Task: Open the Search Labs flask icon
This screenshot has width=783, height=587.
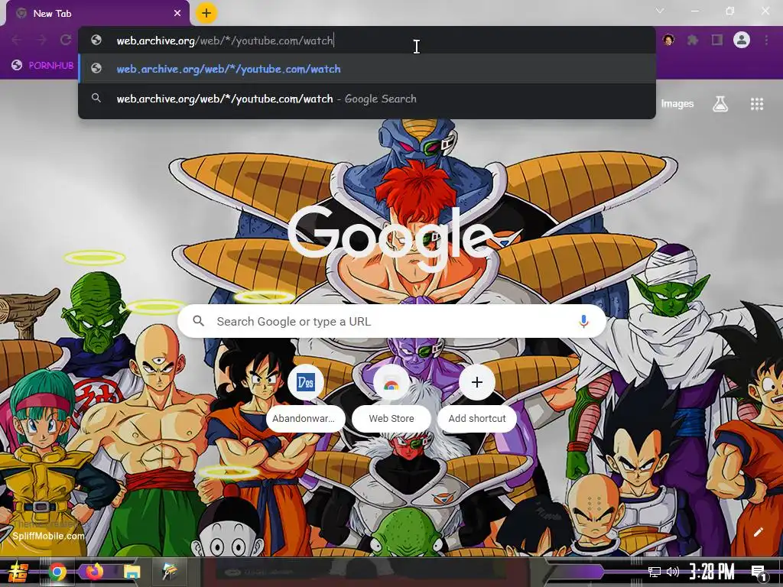Action: pos(720,104)
